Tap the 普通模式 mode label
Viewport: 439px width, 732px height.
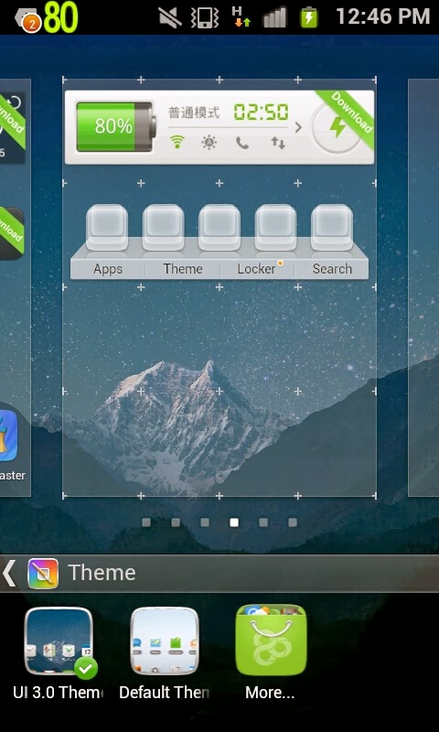[194, 113]
